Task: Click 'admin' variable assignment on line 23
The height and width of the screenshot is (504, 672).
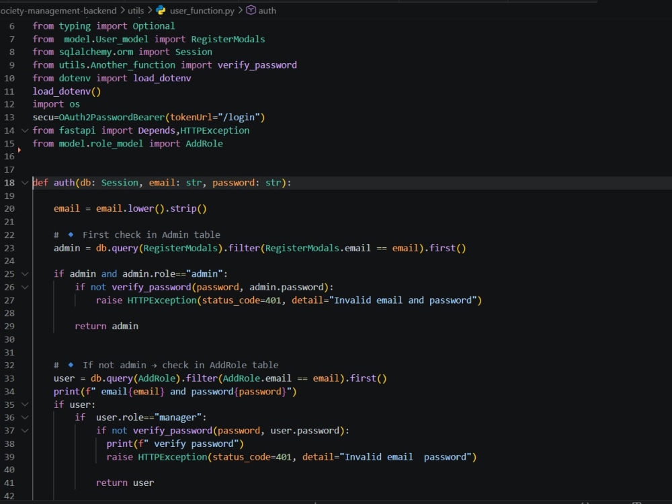Action: [67, 248]
